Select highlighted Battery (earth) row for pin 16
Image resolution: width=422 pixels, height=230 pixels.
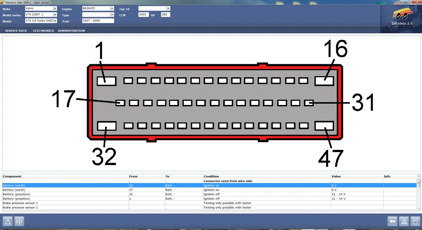coord(209,185)
